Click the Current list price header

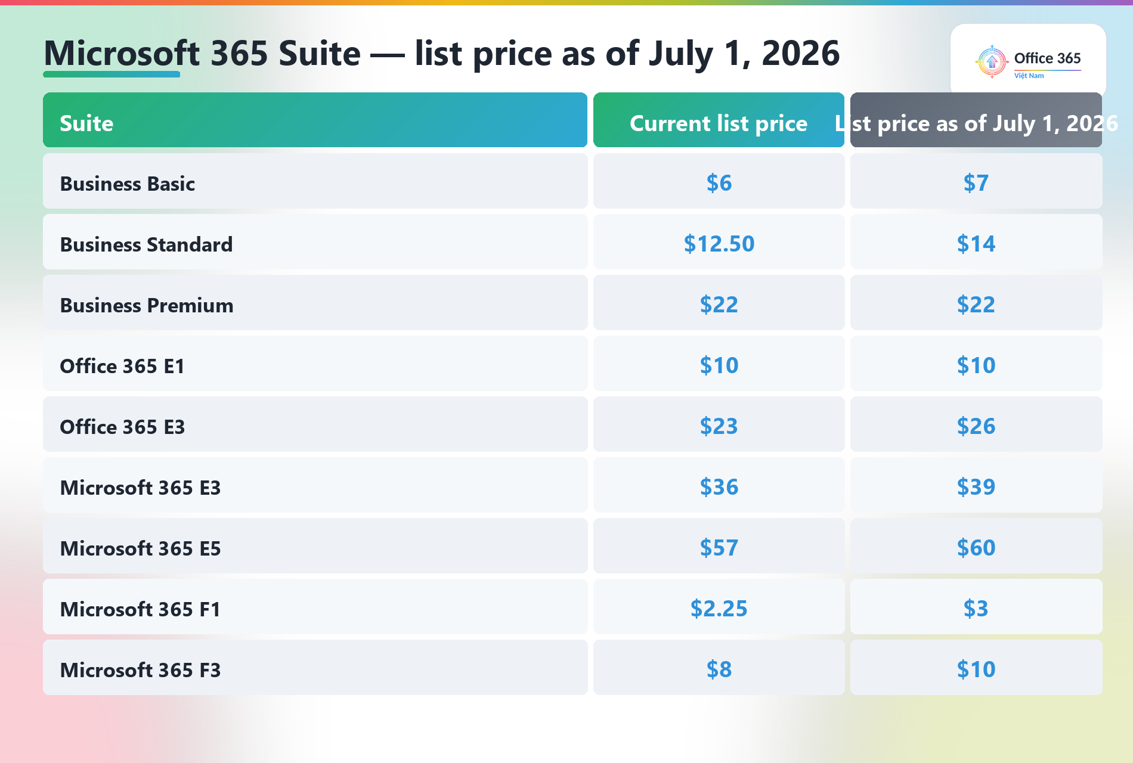point(719,120)
